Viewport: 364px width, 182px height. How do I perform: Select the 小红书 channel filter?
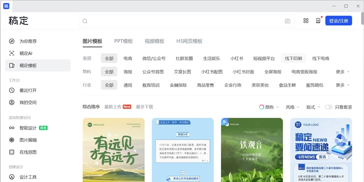tap(237, 58)
